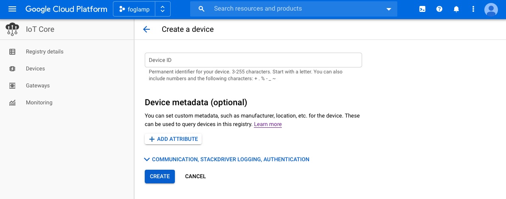The image size is (506, 199).
Task: Click the Registry details table icon
Action: (x=12, y=52)
